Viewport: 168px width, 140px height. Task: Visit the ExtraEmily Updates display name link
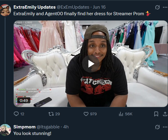click(x=35, y=7)
